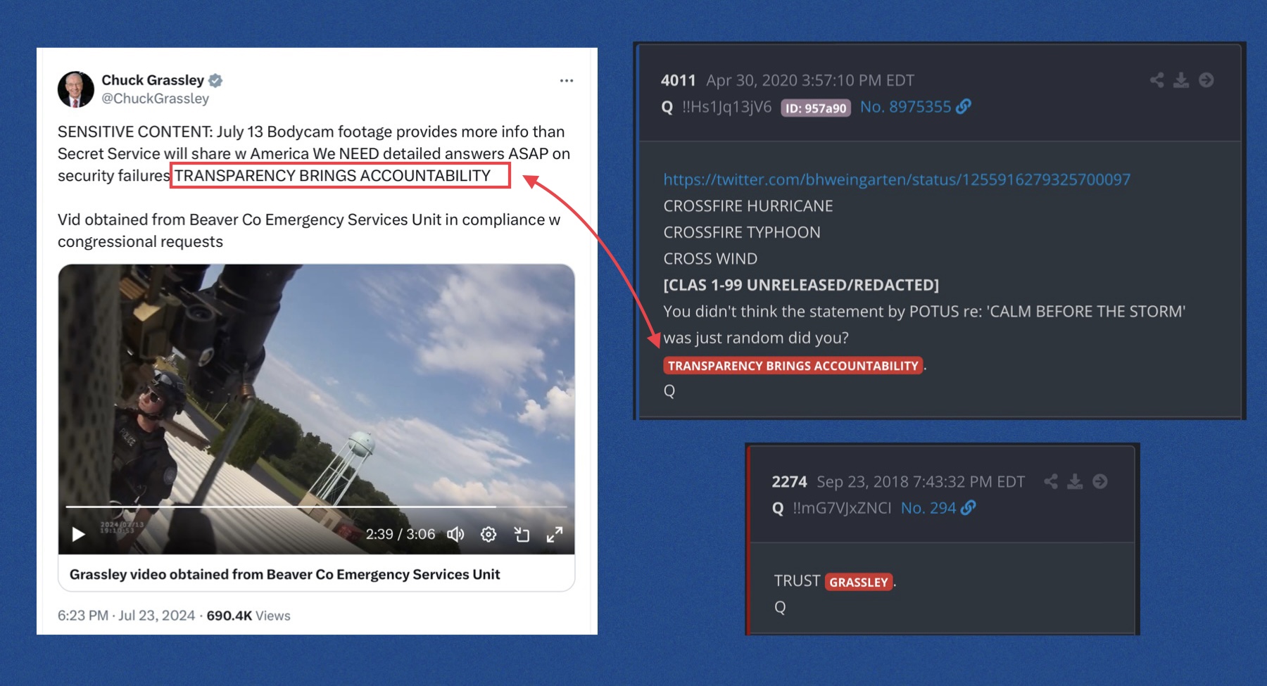Screen dimensions: 1267x686
Task: Click the chain-link icon next to No. 294
Action: point(969,507)
